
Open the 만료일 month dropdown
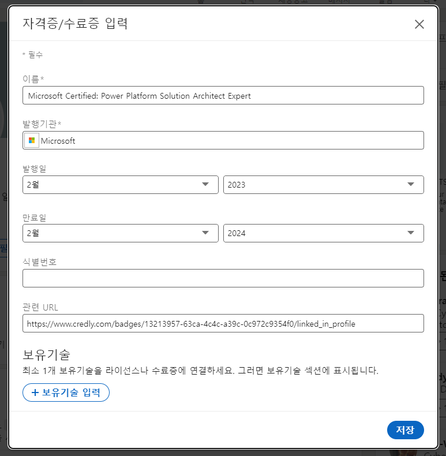click(121, 233)
